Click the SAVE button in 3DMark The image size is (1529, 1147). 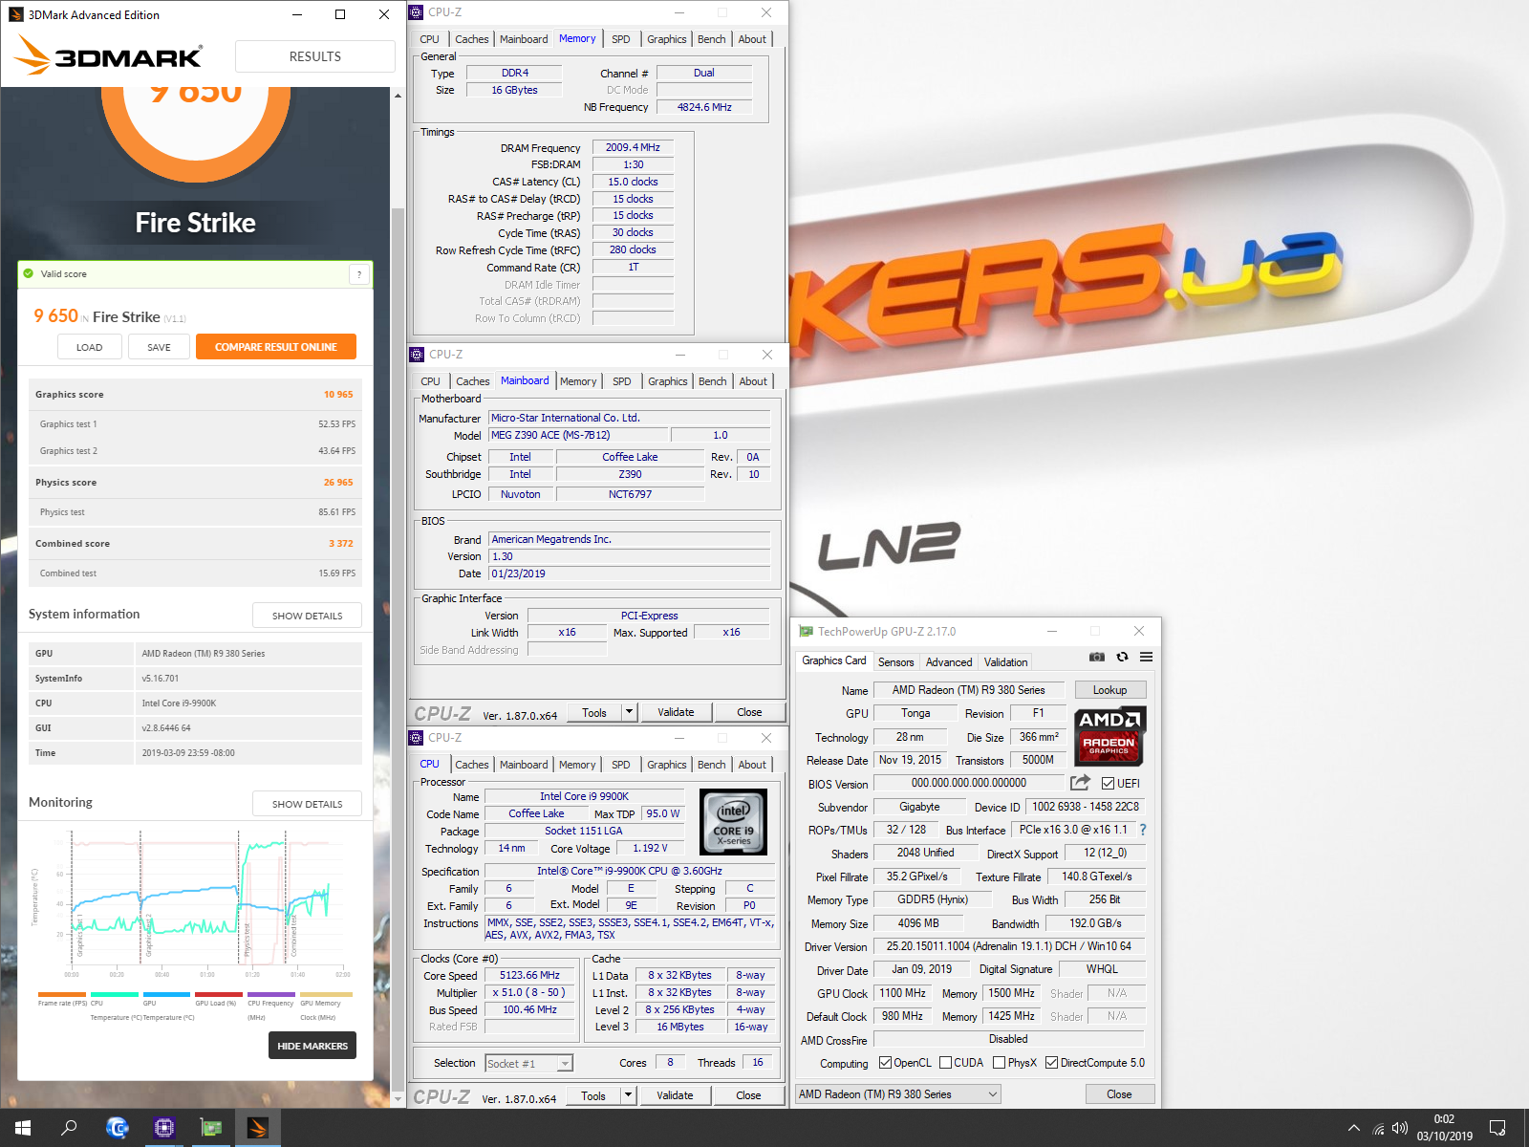coord(159,347)
